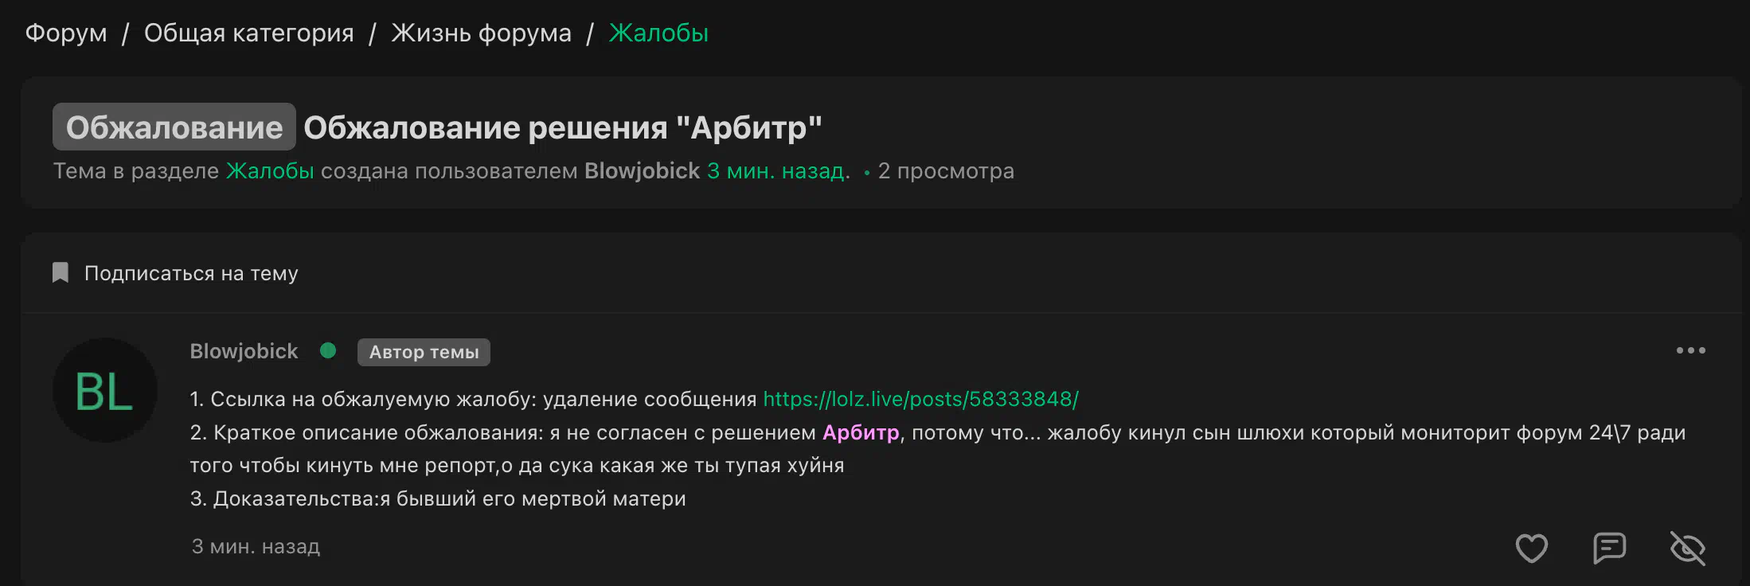Click the '3 мин. назад' post timestamp
Viewport: 1750px width, 586px height.
click(x=256, y=546)
